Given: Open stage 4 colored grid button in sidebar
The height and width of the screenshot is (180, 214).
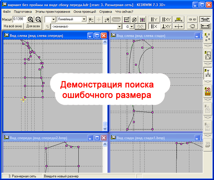Looking at the screenshot, I should pyautogui.click(x=208, y=91).
